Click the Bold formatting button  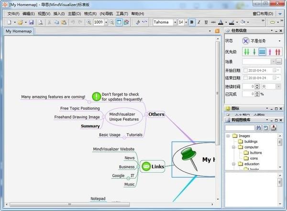coord(192,22)
